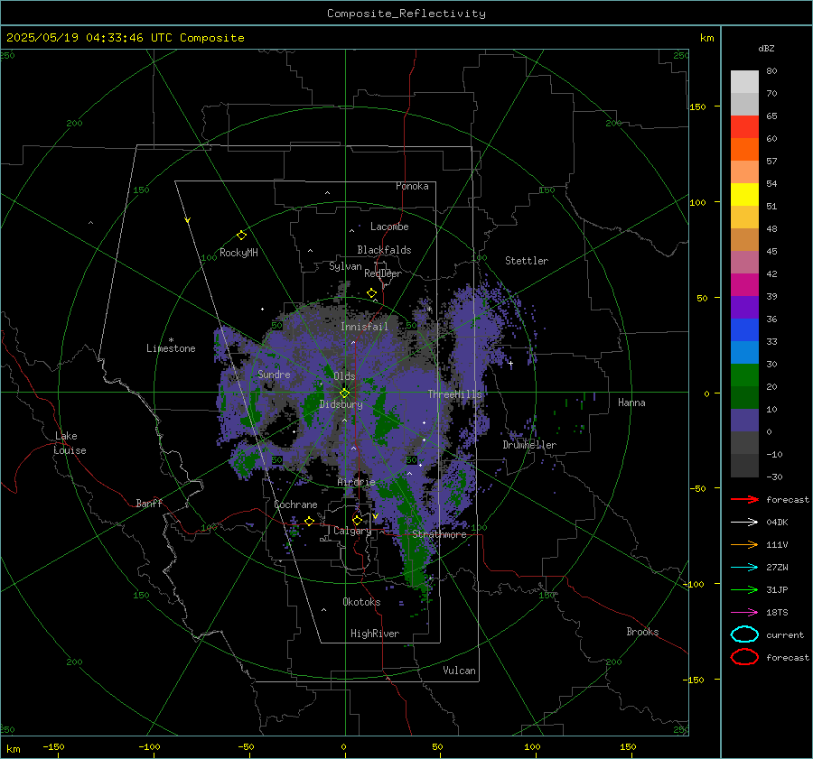Click the red forecast arrow in legend
Screen dimensions: 813x759
click(744, 499)
